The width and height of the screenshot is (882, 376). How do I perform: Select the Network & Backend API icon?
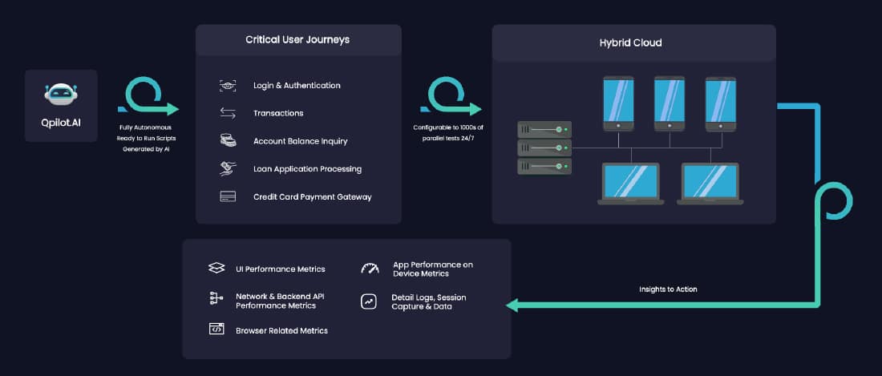tap(216, 298)
